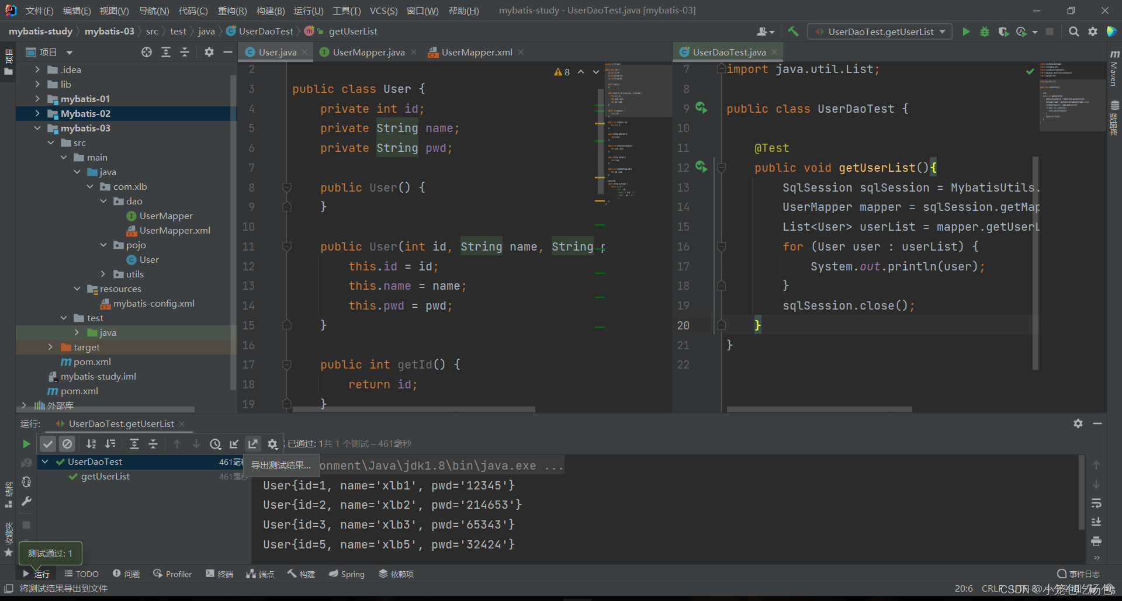Open Search Everywhere with the magnifier icon
The image size is (1122, 601).
(1073, 32)
